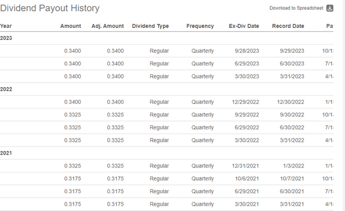Click Quarterly in the 12/29/2022 row
The height and width of the screenshot is (211, 345).
coord(203,102)
